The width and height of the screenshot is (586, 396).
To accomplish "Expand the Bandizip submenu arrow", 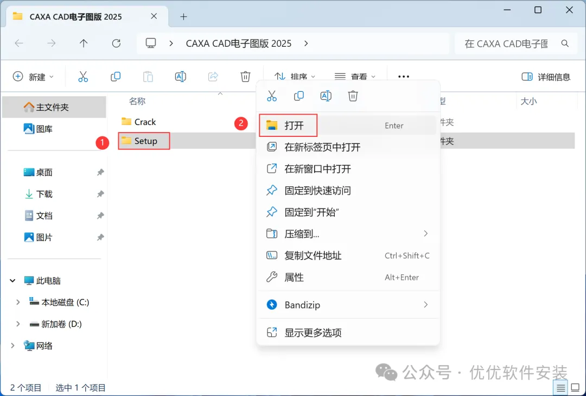I will [x=425, y=305].
